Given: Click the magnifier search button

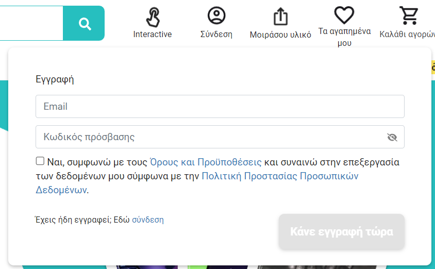Looking at the screenshot, I should pos(85,24).
